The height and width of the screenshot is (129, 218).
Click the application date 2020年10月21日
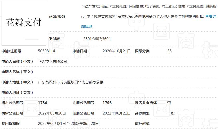click(x=117, y=51)
